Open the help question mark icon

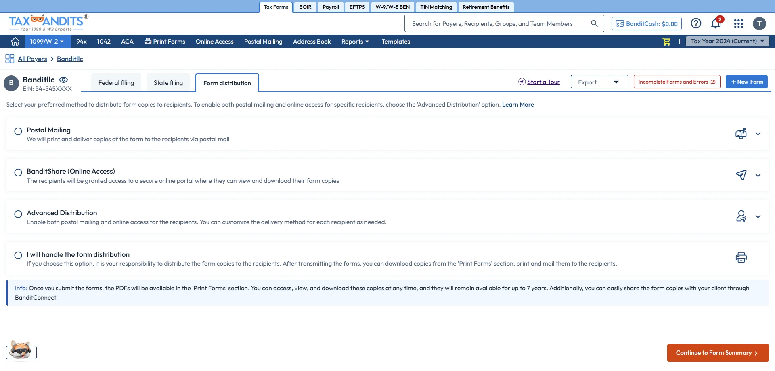(696, 23)
